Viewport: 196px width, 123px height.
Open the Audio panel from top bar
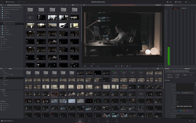169,2
